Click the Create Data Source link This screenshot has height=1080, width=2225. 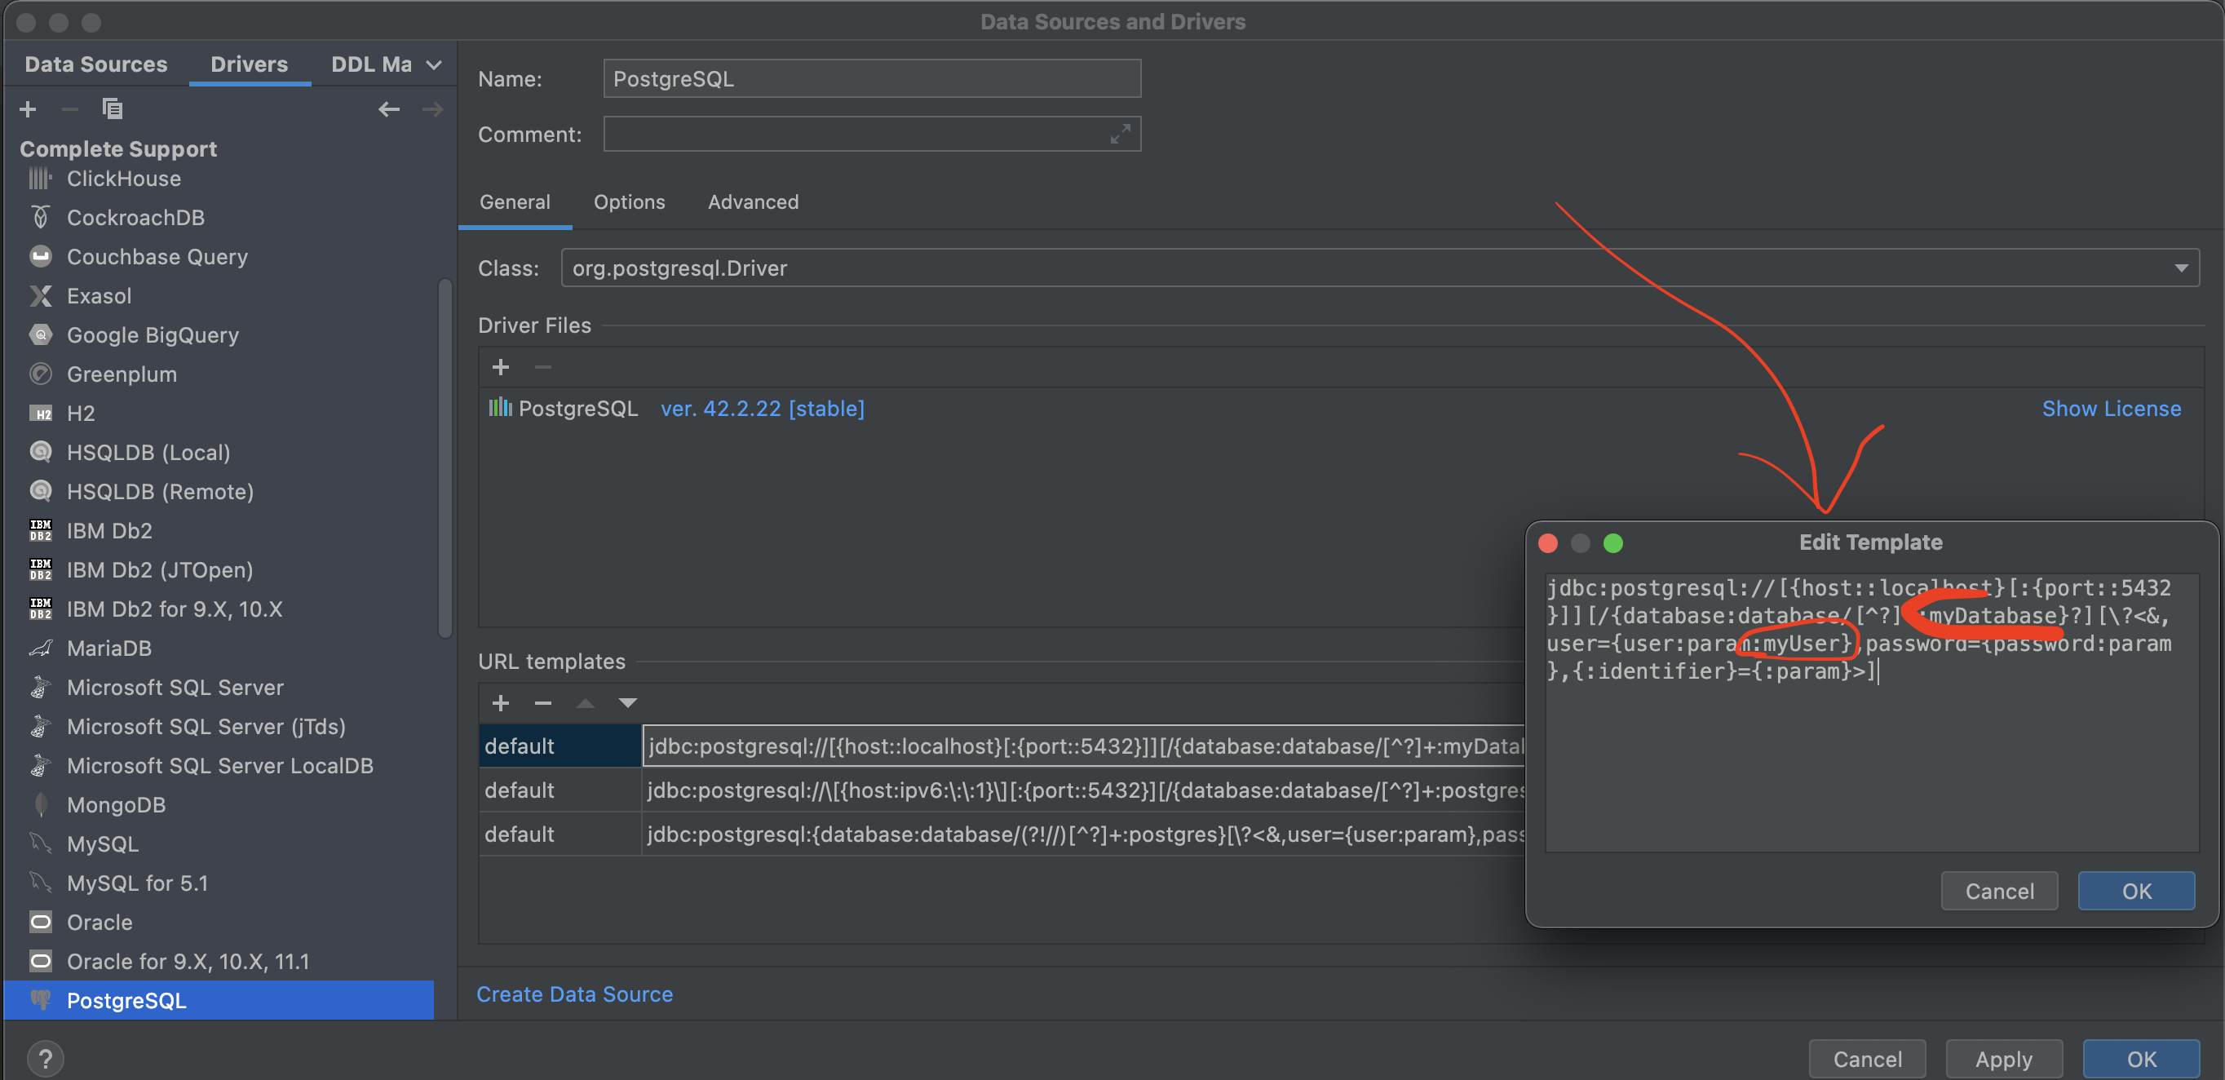click(574, 994)
